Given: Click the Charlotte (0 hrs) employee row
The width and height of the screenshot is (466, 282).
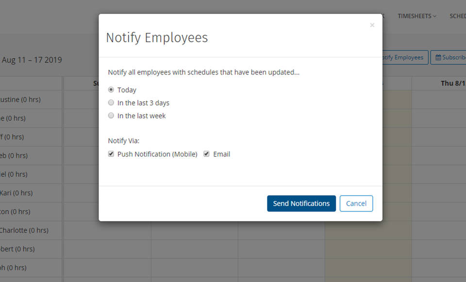Looking at the screenshot, I should tap(24, 230).
